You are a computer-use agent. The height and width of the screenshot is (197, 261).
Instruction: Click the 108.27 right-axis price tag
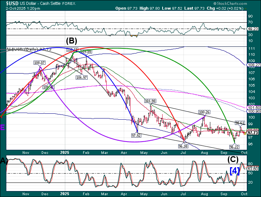[x=253, y=65]
